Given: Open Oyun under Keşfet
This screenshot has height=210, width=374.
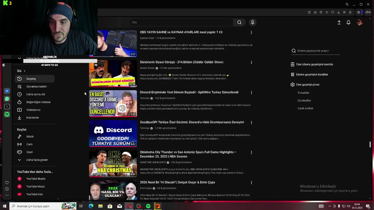Looking at the screenshot, I should (x=34, y=152).
